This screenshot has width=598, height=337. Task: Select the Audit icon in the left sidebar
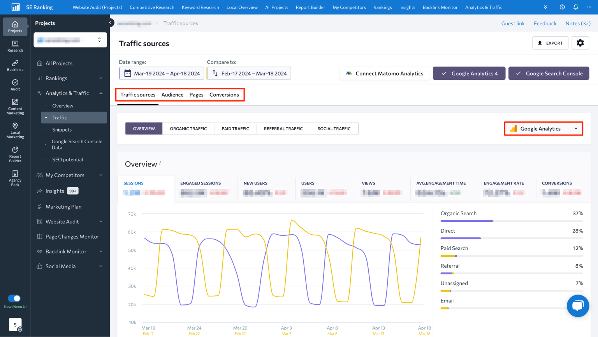pyautogui.click(x=15, y=84)
